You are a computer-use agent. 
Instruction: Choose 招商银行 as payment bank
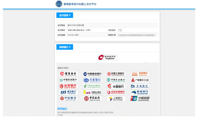coord(68,74)
